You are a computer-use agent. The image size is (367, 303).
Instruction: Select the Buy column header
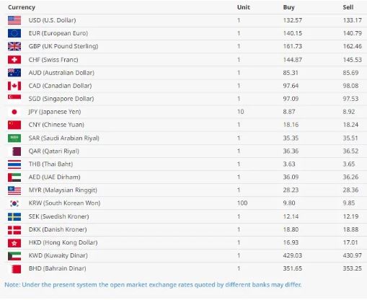(x=288, y=7)
